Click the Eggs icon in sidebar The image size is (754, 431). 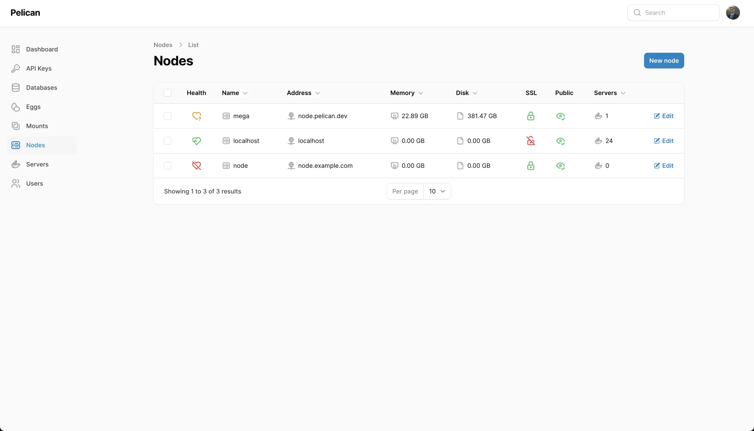click(x=16, y=107)
